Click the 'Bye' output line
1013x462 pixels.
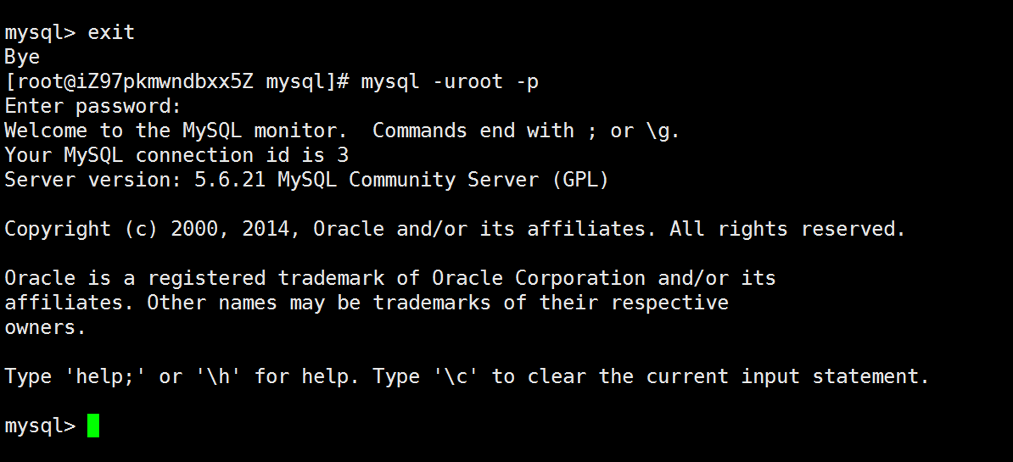tap(22, 57)
